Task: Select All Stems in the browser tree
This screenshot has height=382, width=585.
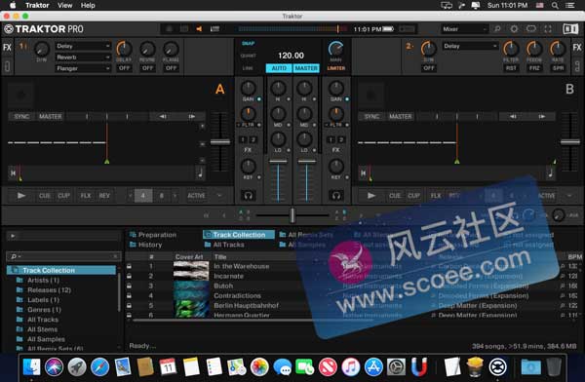Action: point(42,329)
